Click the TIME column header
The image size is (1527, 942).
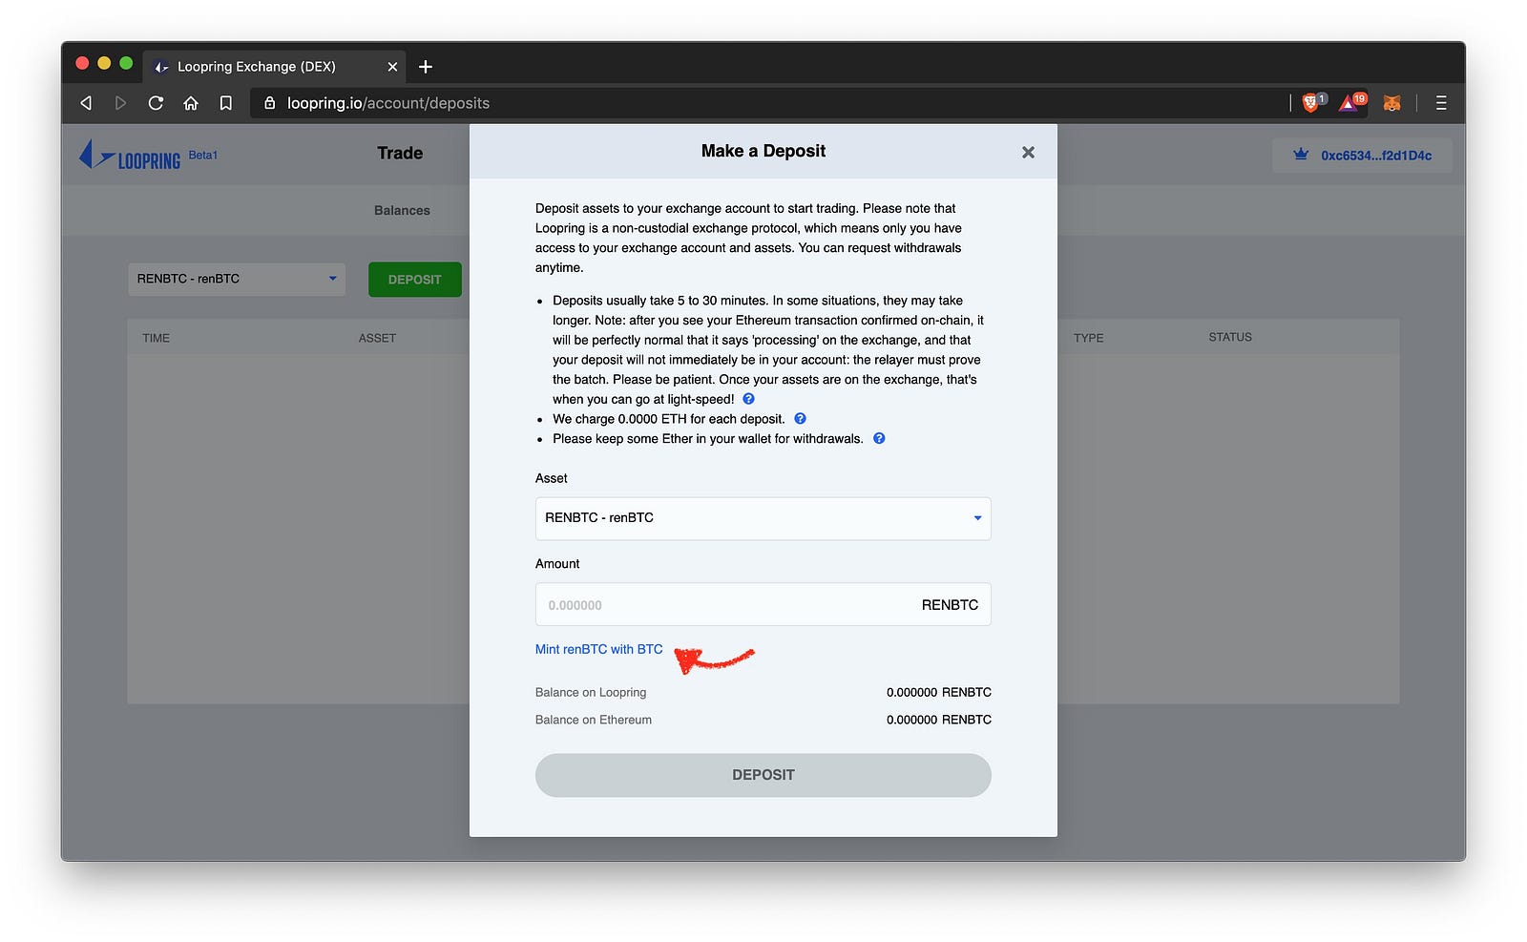[x=157, y=338]
